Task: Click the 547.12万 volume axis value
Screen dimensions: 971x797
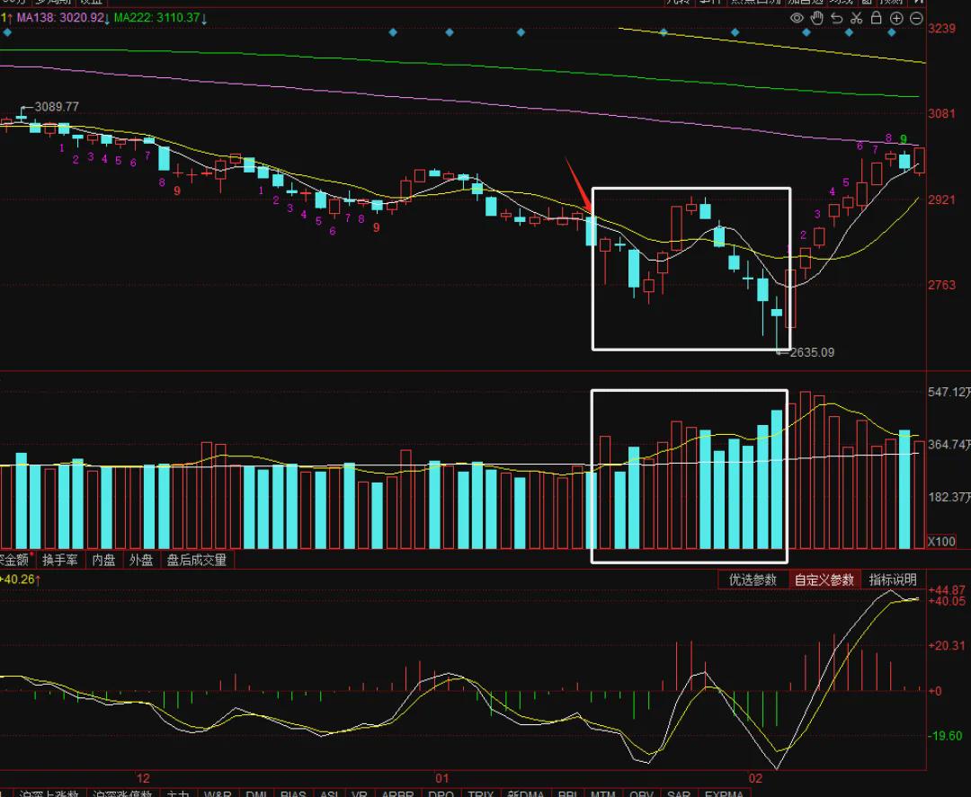Action: click(949, 393)
